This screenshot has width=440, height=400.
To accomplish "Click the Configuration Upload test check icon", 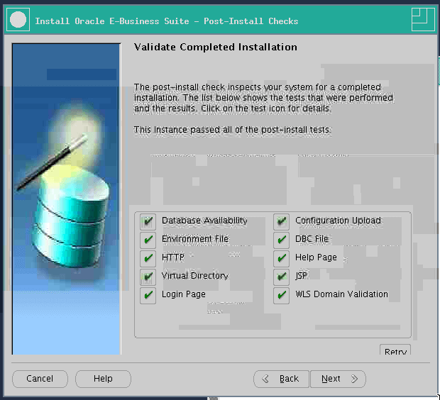I will click(282, 221).
